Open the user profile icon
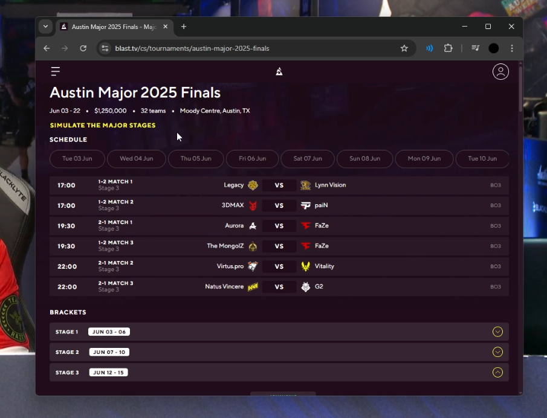 (500, 71)
